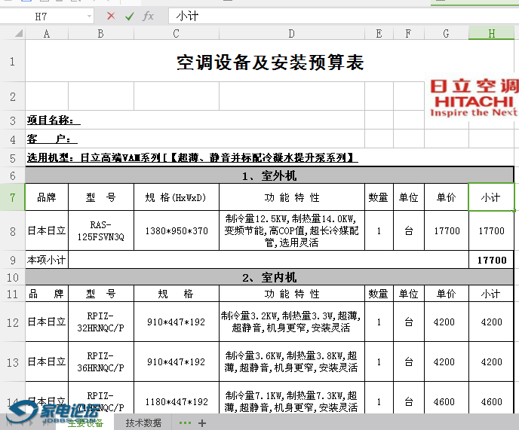Screen dimensions: 519x430
Task: Open the insert function fx icon
Action: 149,16
